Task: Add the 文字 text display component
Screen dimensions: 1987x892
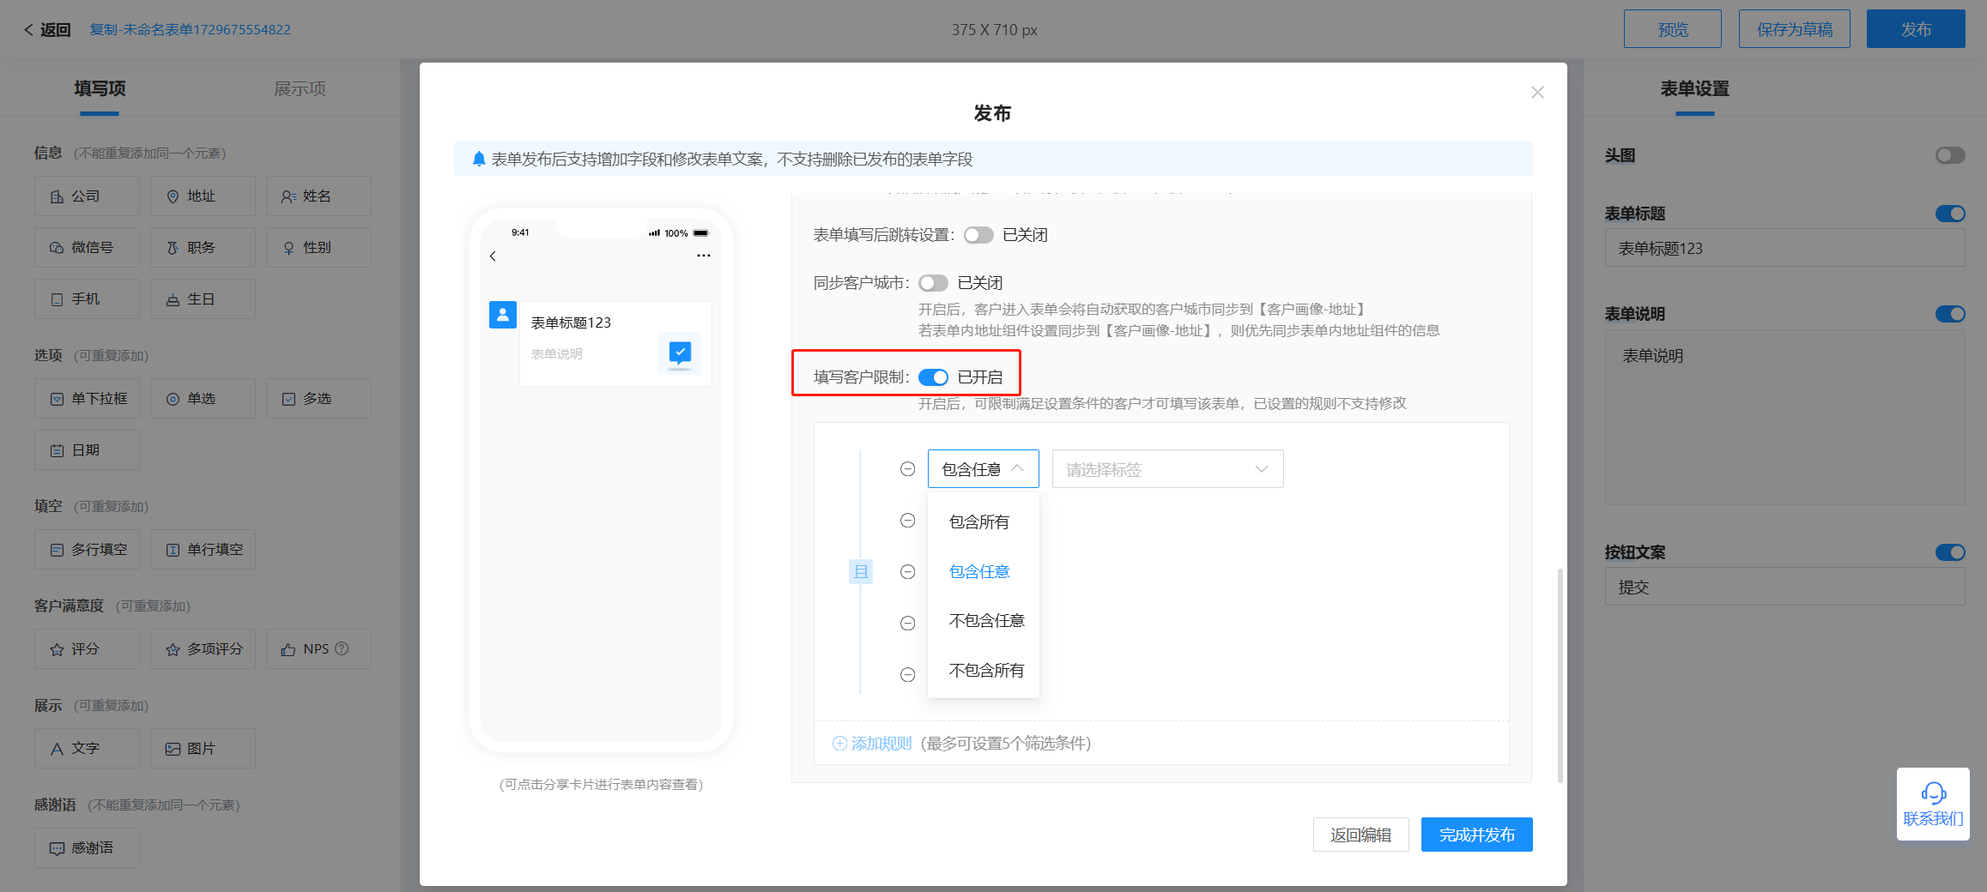Action: [x=87, y=749]
